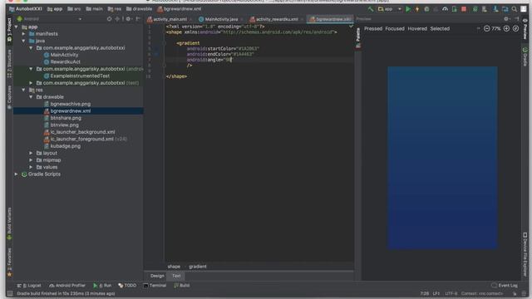The height and width of the screenshot is (299, 532).
Task: Expand the mipmap folder arrow
Action: click(31, 160)
